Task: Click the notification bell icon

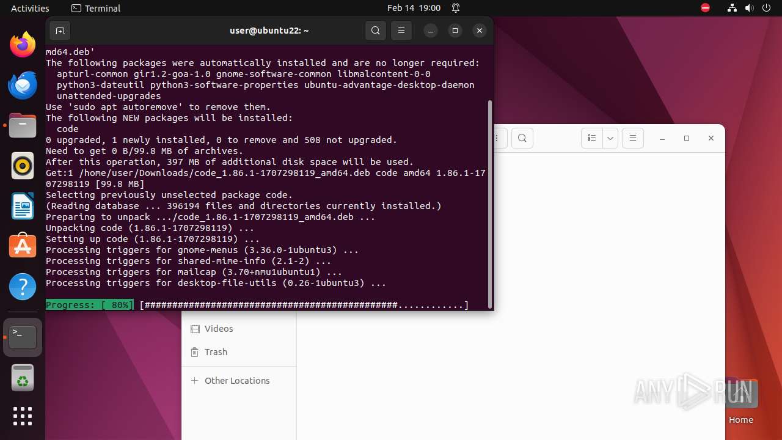Action: (456, 8)
